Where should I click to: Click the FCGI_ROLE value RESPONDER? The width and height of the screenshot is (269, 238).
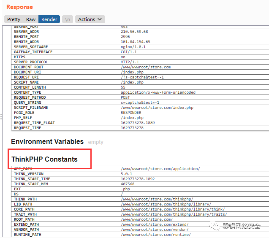point(131,113)
